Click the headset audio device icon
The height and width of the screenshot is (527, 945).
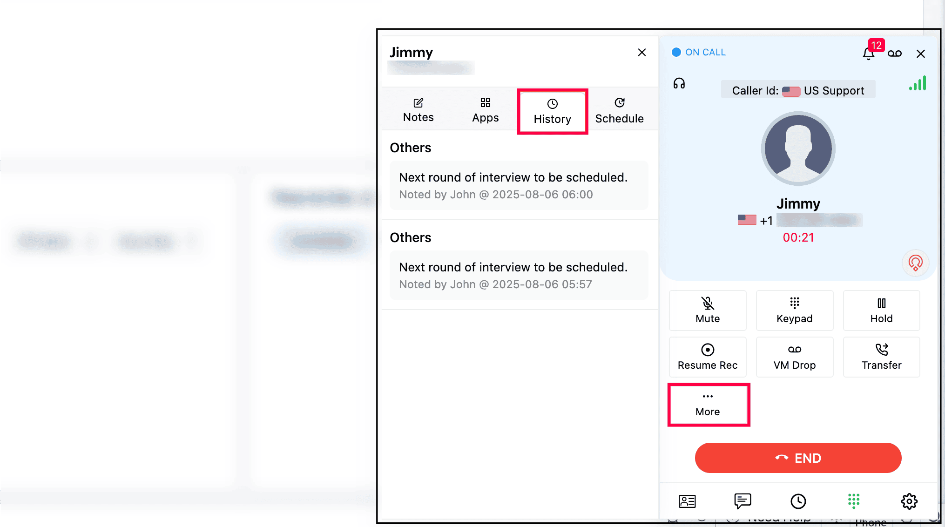click(x=679, y=83)
